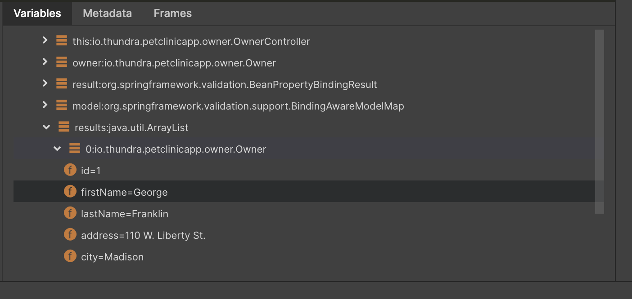
Task: Click the object icon beside results:java.util.ArrayList
Action: 64,127
